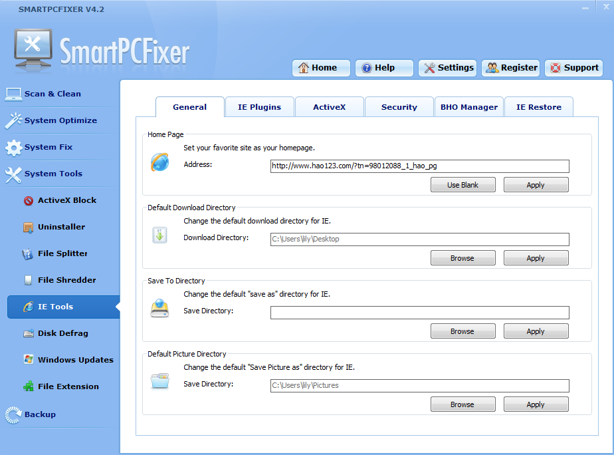Click the empty Save Directory field
This screenshot has width=614, height=455.
[x=419, y=313]
